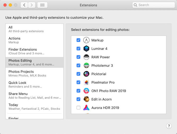Show all preferences grid button
177x134 pixels.
(42, 5)
